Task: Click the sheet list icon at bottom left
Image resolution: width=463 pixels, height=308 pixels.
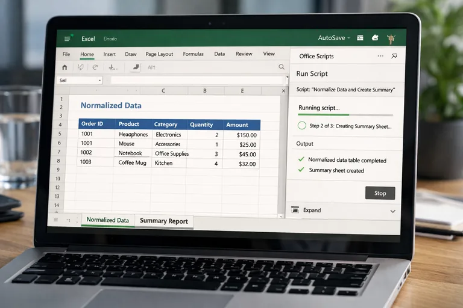Action: [x=56, y=220]
